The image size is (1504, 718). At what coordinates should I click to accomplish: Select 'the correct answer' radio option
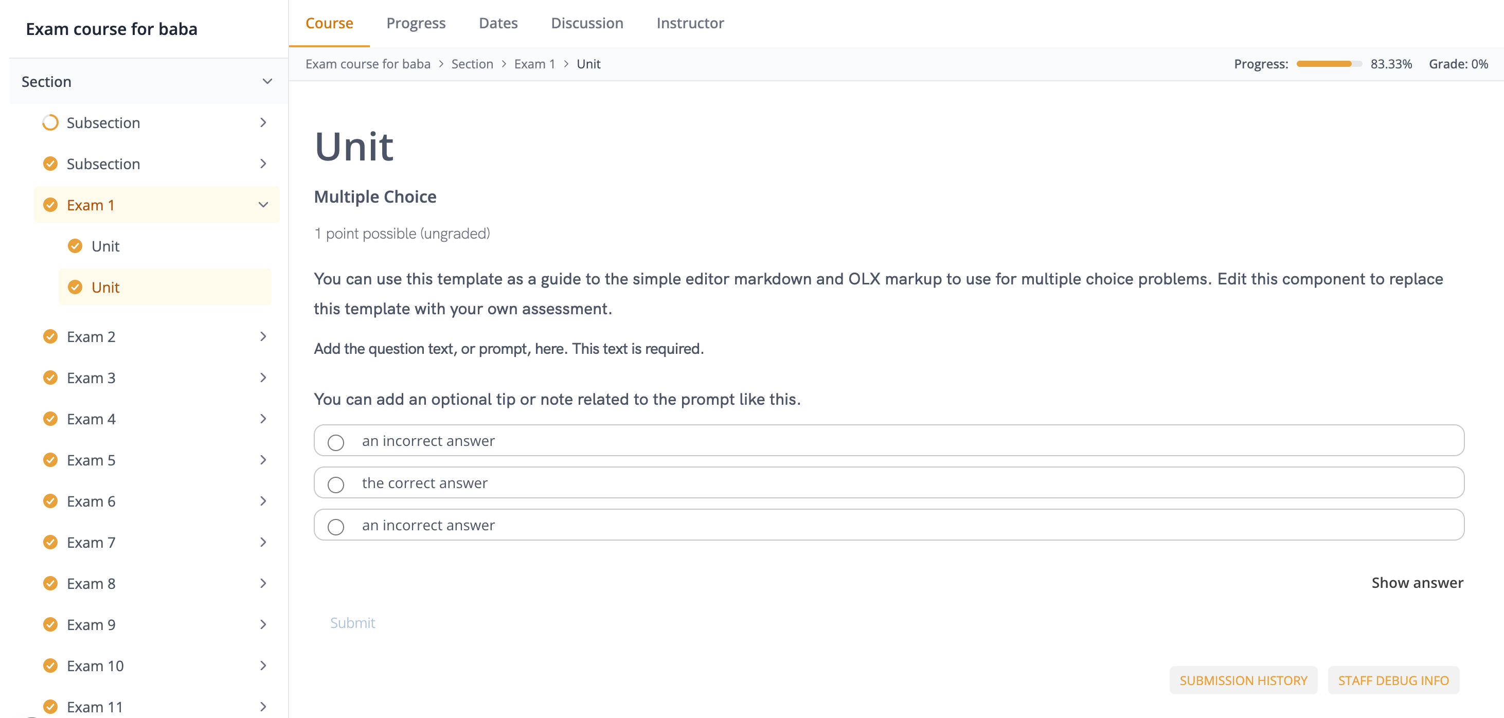pyautogui.click(x=336, y=484)
